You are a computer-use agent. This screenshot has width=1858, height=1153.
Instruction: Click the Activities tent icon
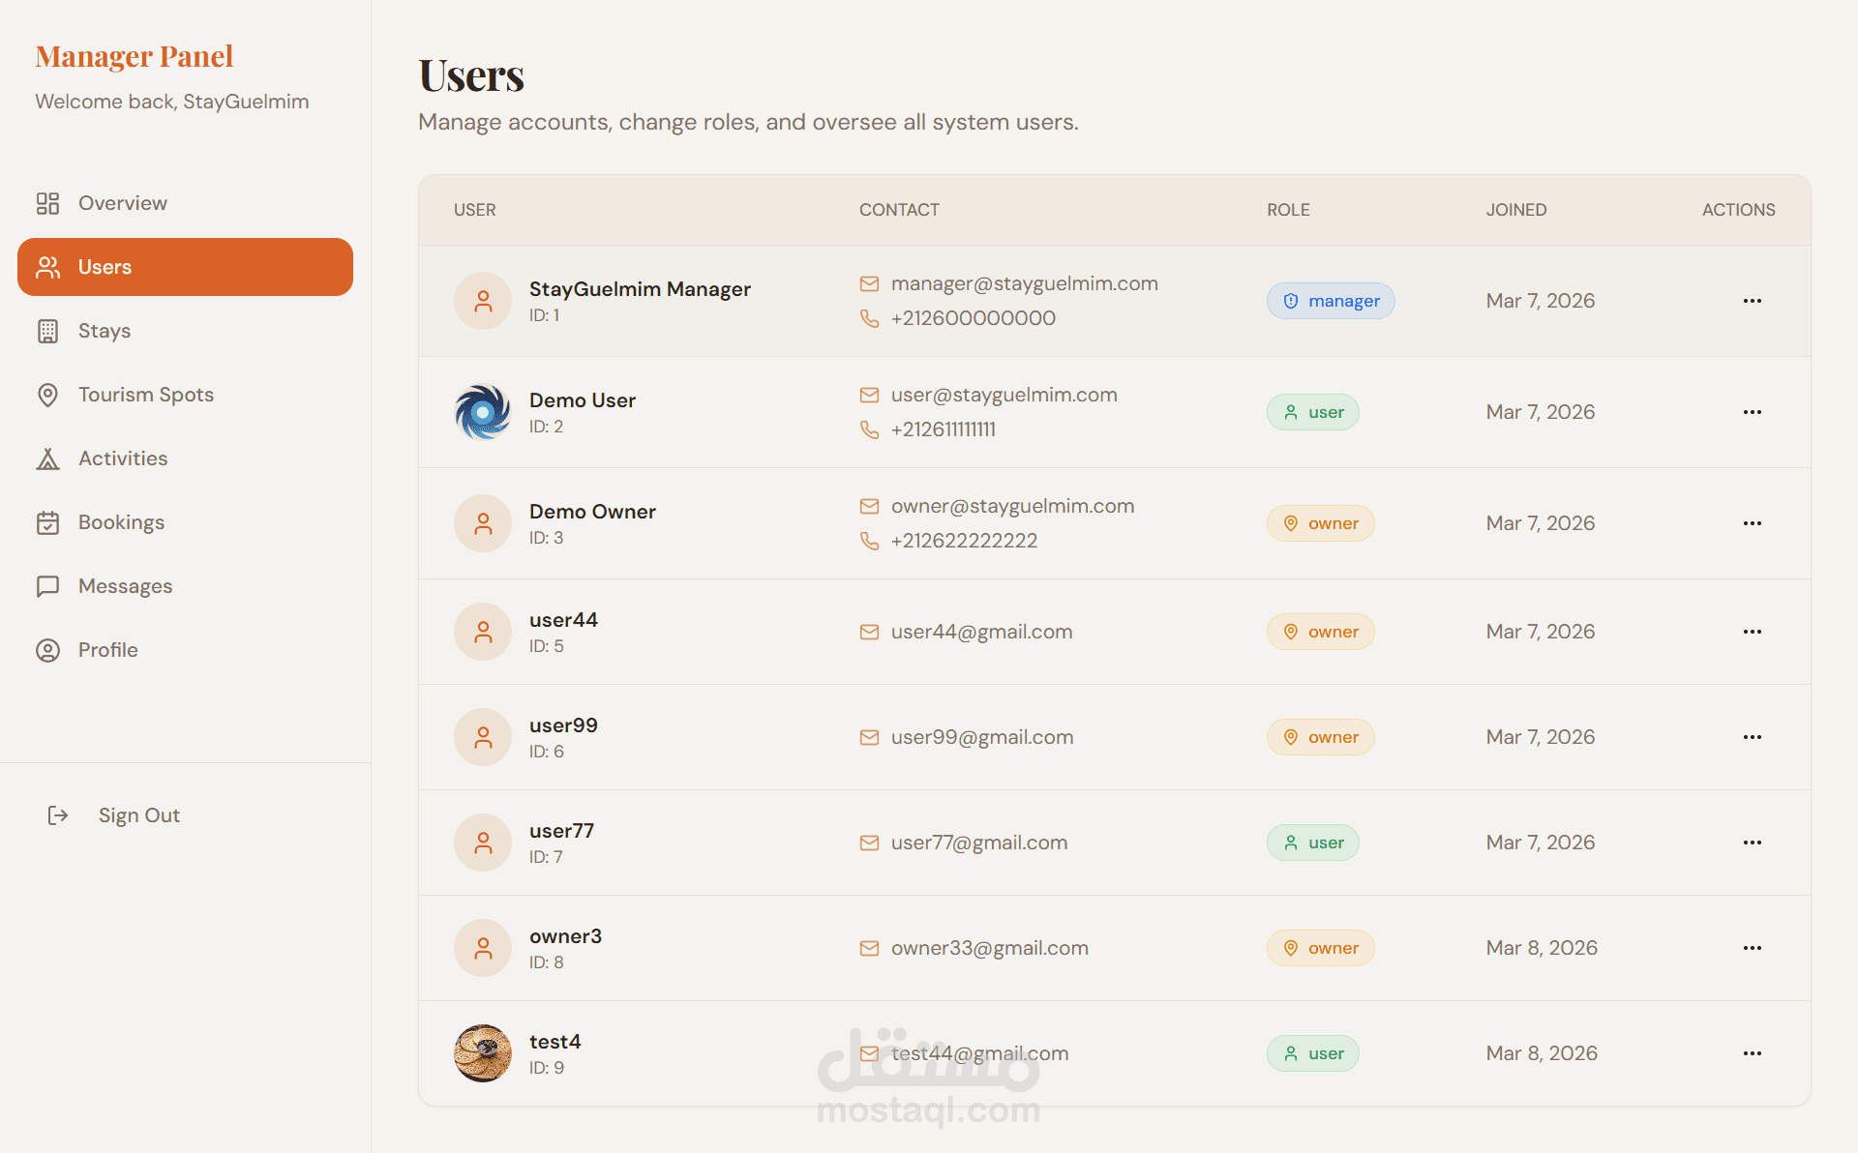pyautogui.click(x=47, y=458)
